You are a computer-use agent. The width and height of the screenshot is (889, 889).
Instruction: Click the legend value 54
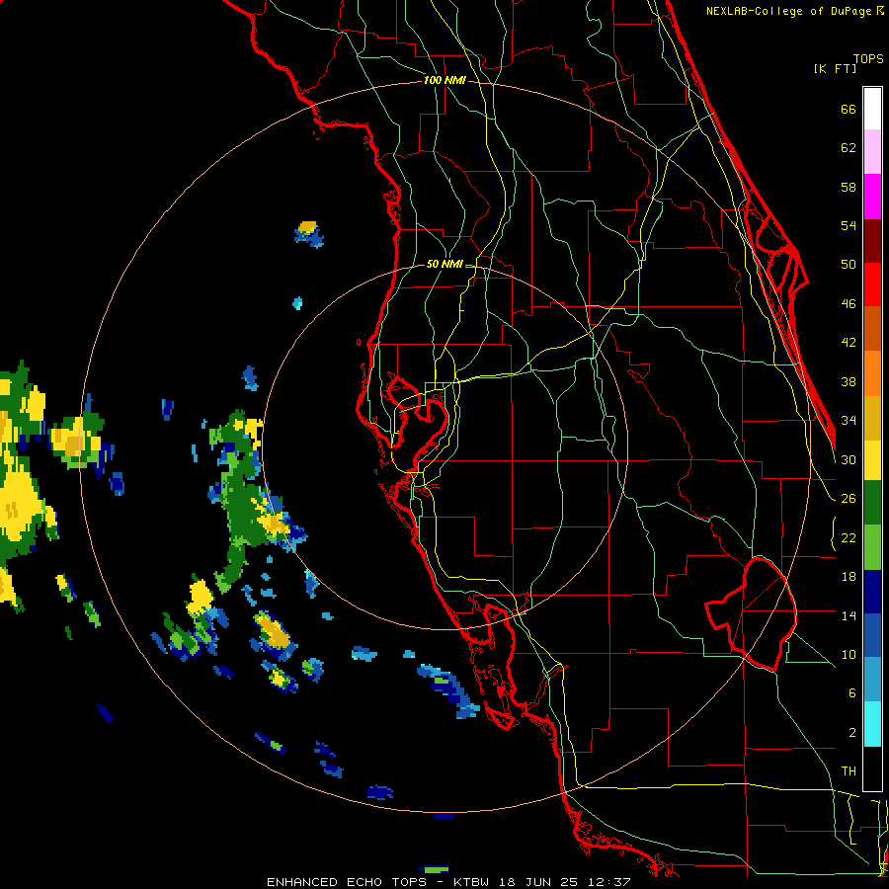(849, 225)
